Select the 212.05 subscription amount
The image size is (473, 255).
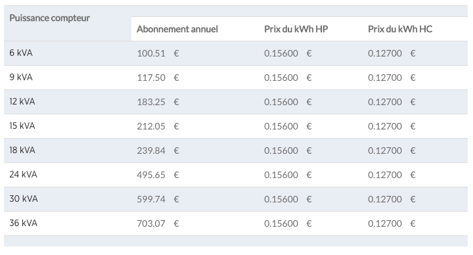click(x=151, y=126)
